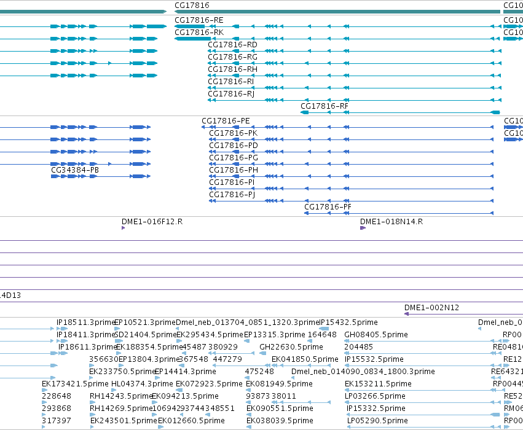
Task: Select the CG17816-RH transcript label
Action: pyautogui.click(x=232, y=69)
